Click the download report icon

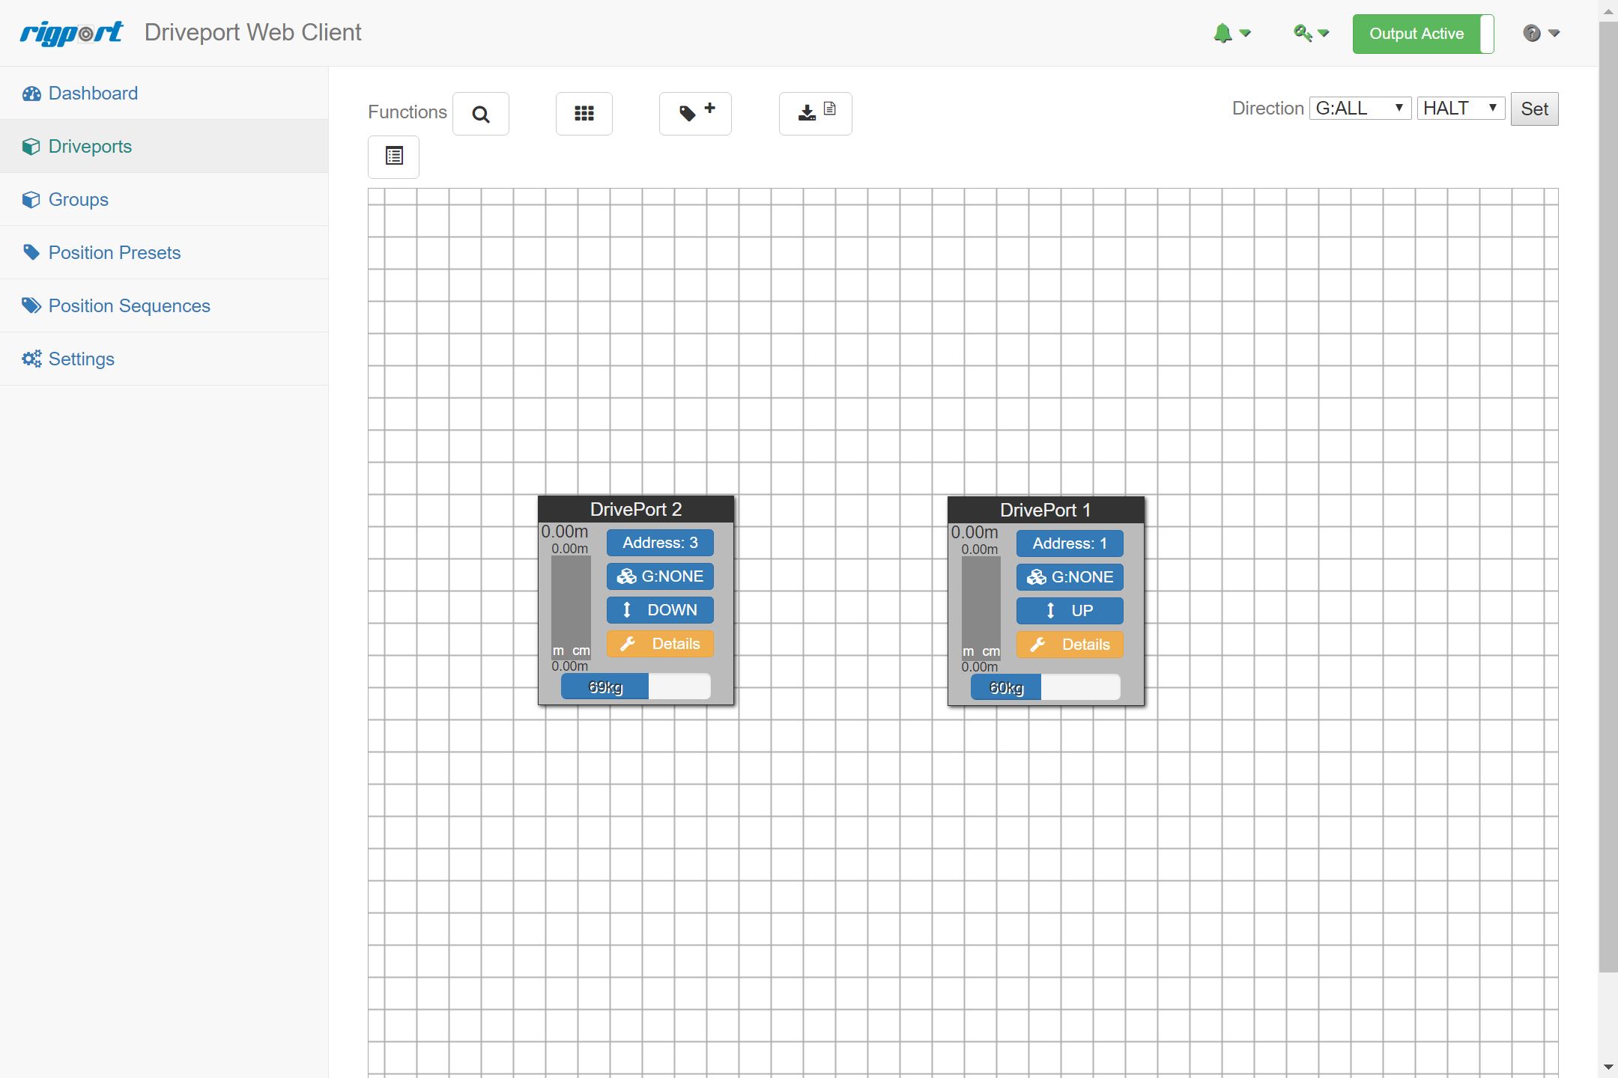[815, 114]
